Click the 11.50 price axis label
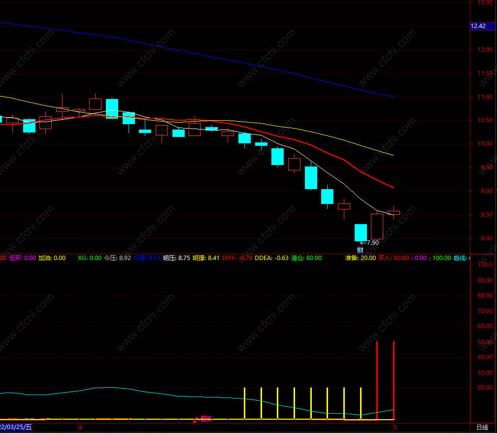The height and width of the screenshot is (433, 497). click(x=485, y=73)
